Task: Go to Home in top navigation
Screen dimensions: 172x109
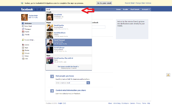Action: (118, 9)
